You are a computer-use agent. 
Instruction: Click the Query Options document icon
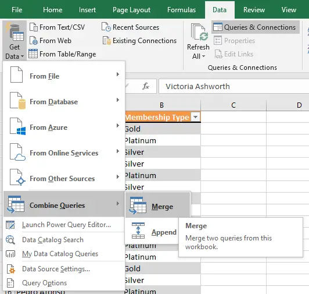pos(10,283)
